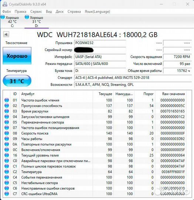Click current value 140 of Скорость поиска
Screen dimensions: 194x200
point(109,133)
